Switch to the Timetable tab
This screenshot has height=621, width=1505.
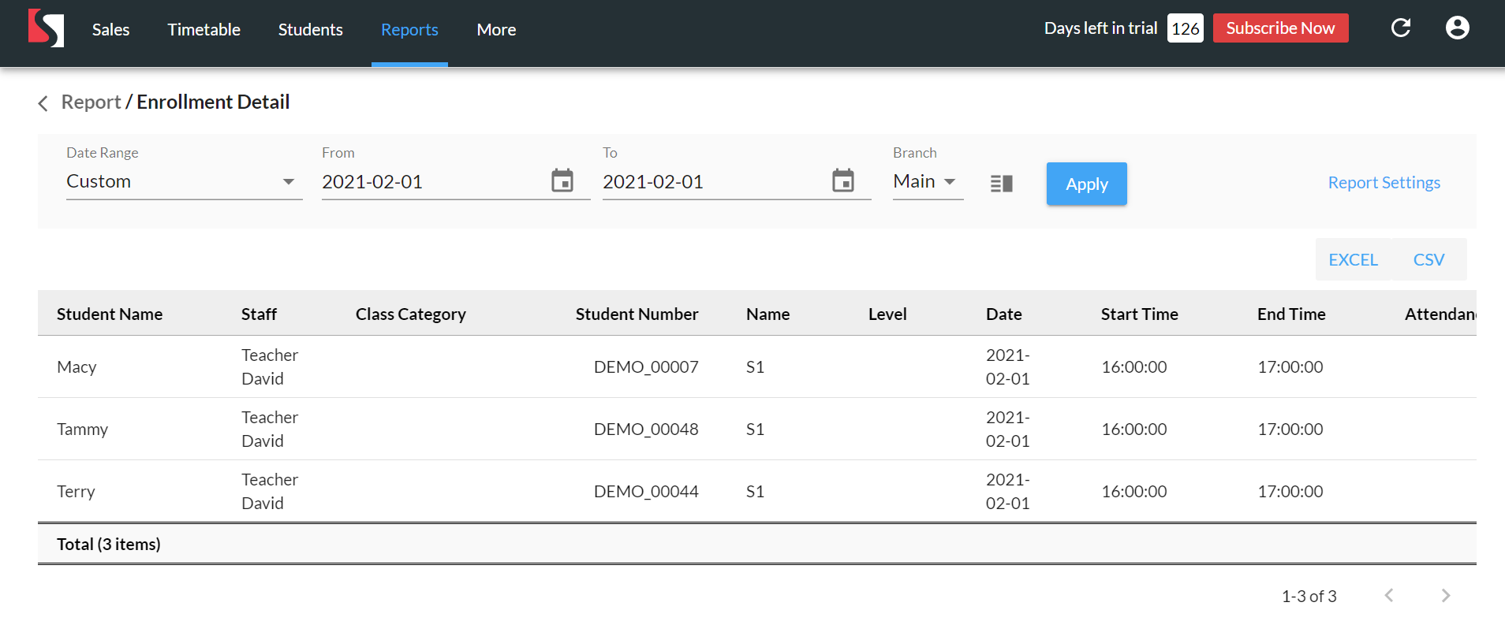click(x=204, y=30)
